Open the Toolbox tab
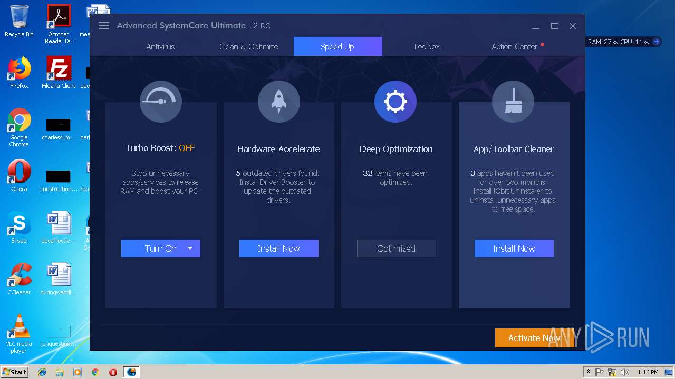675x379 pixels. 426,47
